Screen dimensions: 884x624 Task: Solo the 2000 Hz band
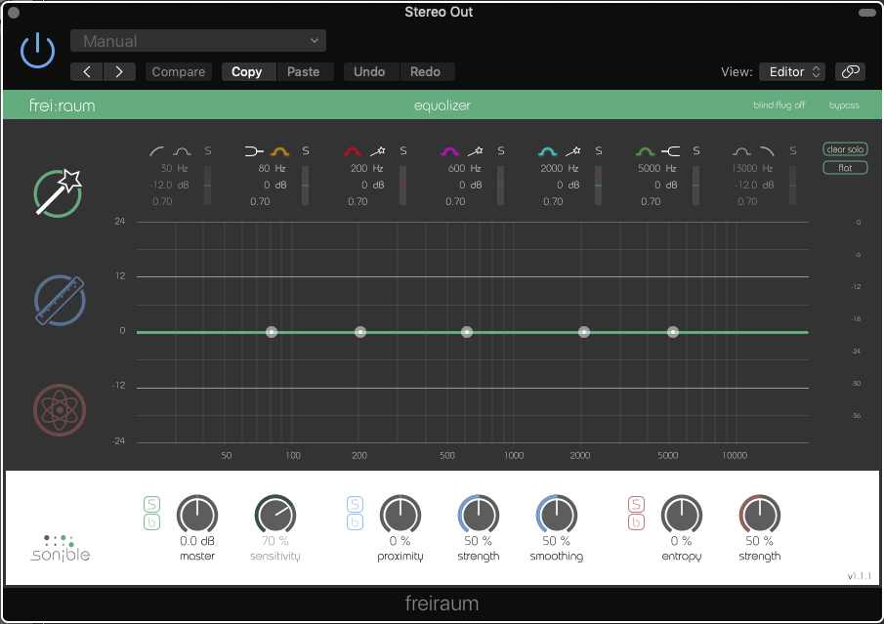tap(599, 150)
